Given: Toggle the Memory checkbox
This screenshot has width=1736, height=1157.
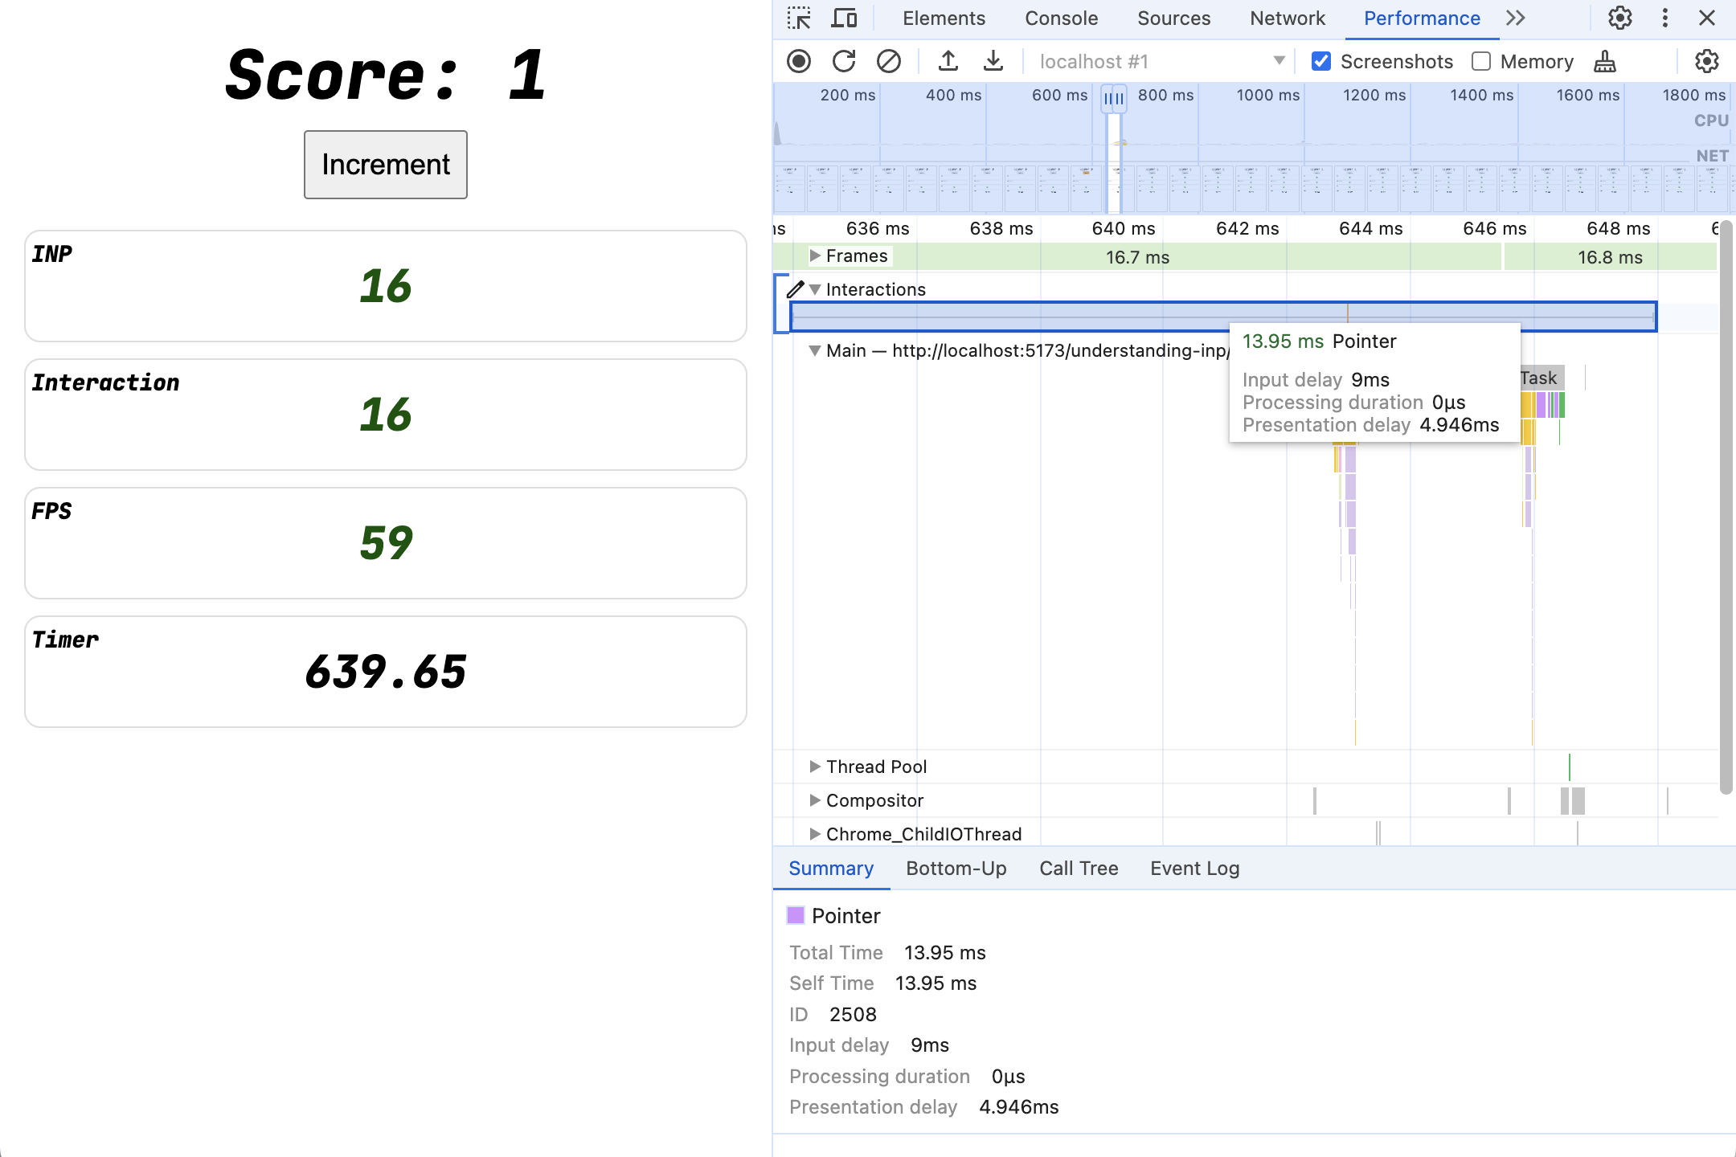Looking at the screenshot, I should 1478,61.
